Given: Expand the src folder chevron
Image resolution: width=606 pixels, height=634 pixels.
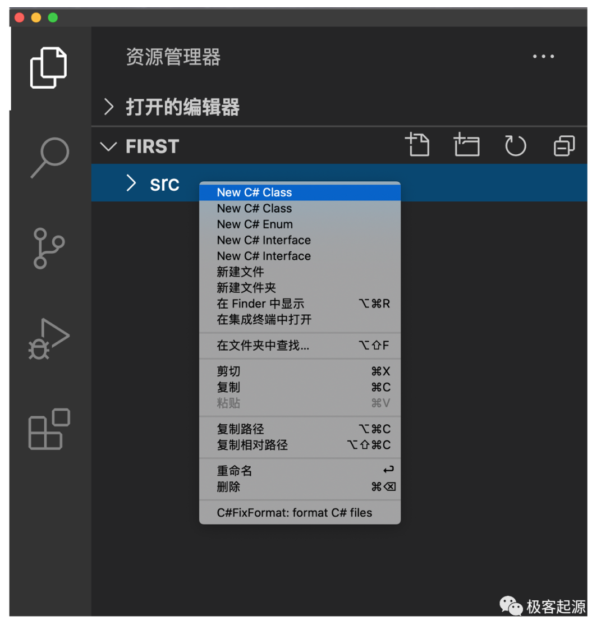Looking at the screenshot, I should pos(131,183).
